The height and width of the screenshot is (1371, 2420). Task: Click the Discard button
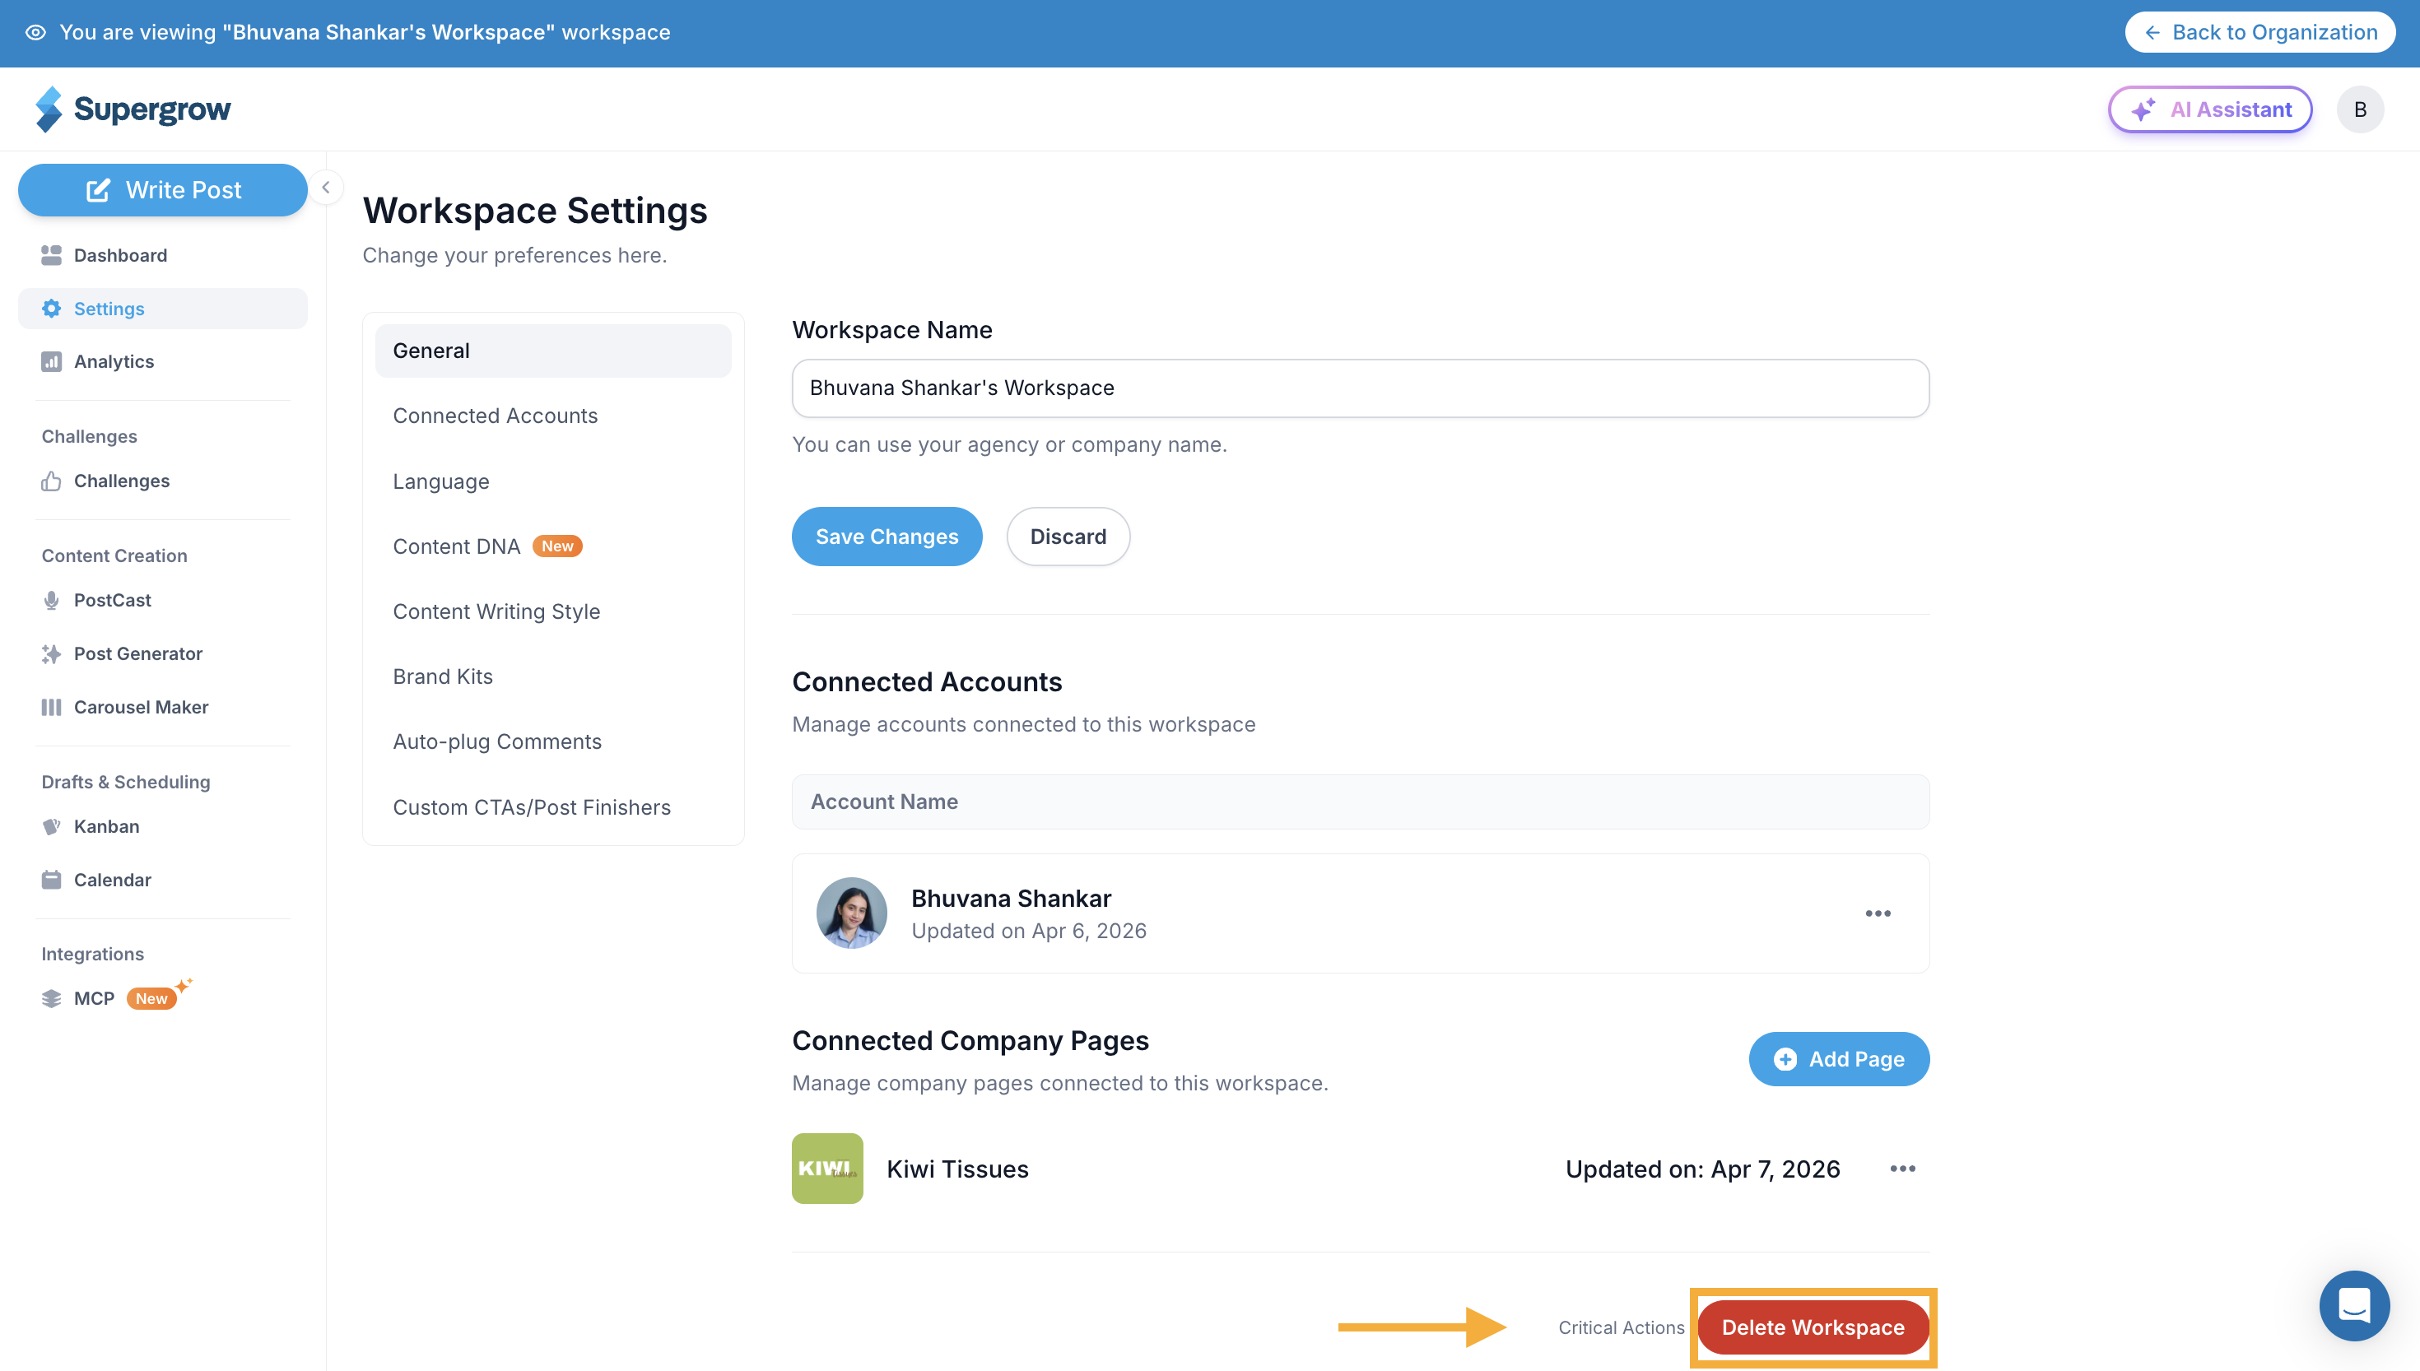(x=1068, y=537)
